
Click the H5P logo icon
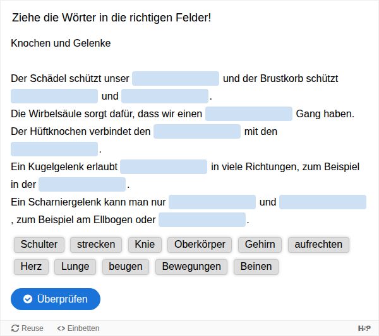point(364,328)
